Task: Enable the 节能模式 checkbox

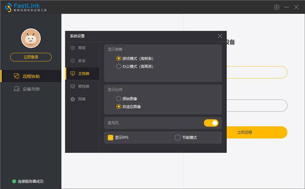Action: (x=177, y=138)
